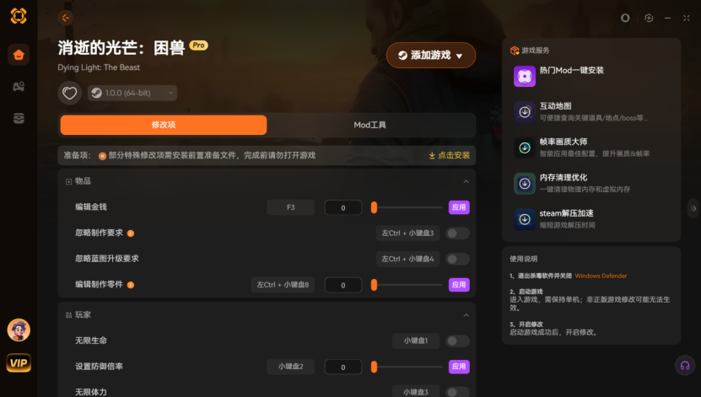Click the warning icon in 准备项 bar

click(102, 156)
